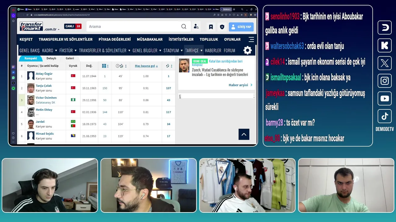
Task: Sort by Maç başına gol
Action: pos(146,66)
